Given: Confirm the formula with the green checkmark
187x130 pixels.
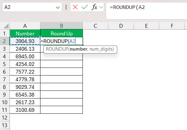Looking at the screenshot, I should tap(85, 7).
